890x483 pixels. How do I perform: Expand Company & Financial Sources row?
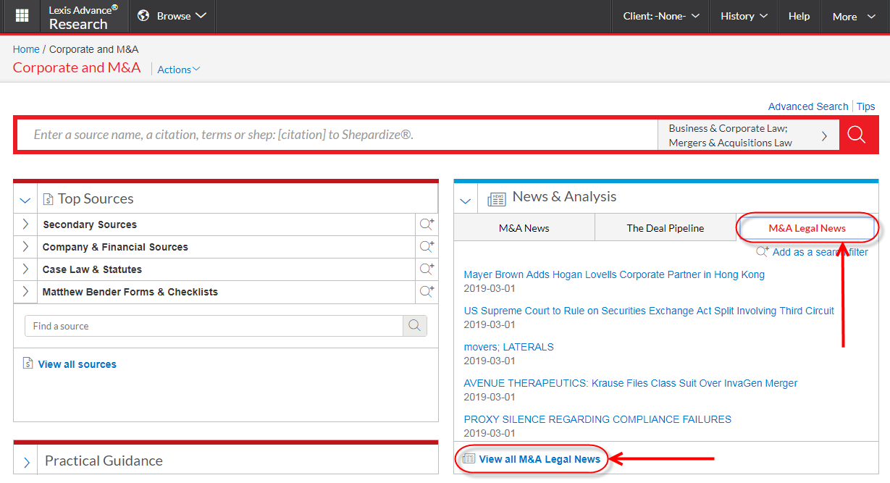25,247
